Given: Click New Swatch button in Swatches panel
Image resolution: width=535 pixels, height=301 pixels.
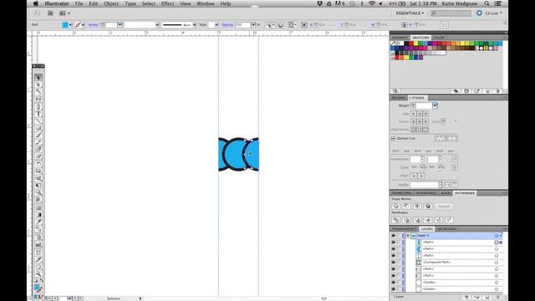Looking at the screenshot, I should (x=487, y=91).
